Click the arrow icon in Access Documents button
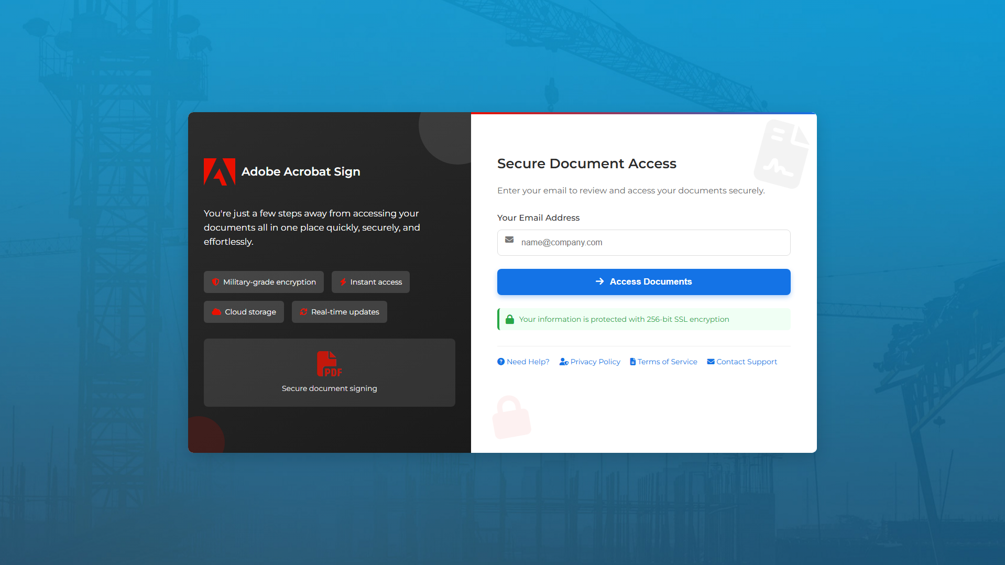This screenshot has width=1005, height=565. click(600, 281)
